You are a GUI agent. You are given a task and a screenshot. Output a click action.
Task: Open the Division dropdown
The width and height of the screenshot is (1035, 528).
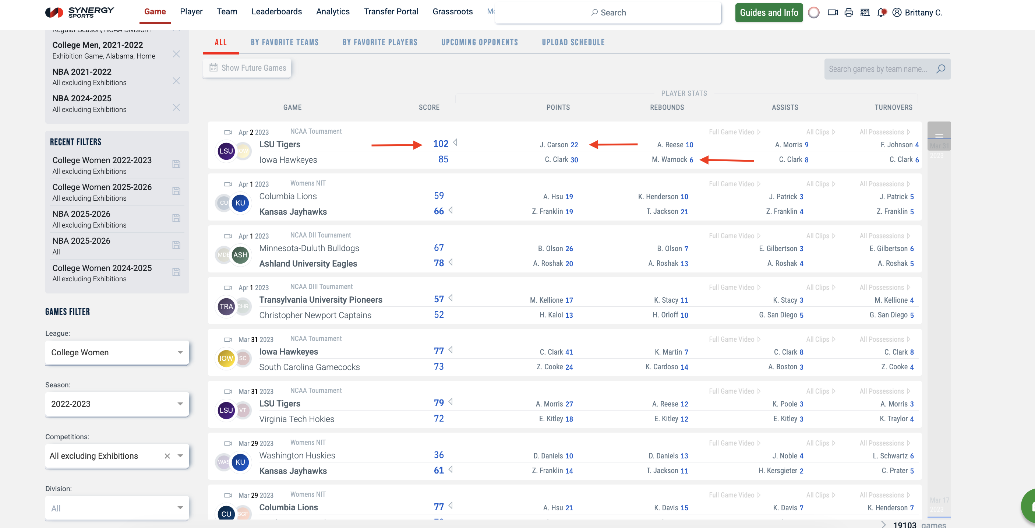click(x=117, y=508)
